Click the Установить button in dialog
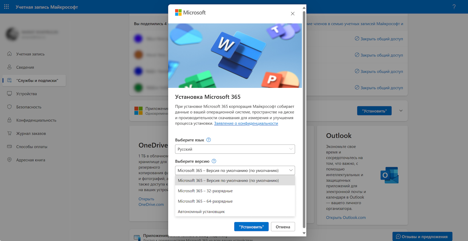The width and height of the screenshot is (468, 241). coord(251,227)
